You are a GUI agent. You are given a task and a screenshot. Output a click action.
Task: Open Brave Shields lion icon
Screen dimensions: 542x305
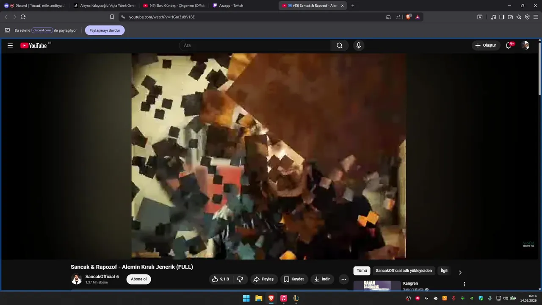click(409, 17)
